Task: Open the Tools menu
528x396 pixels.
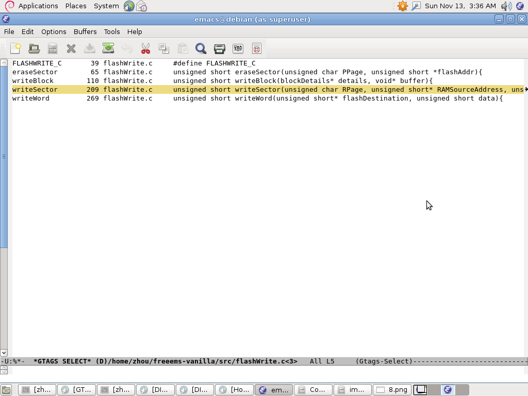Action: [111, 31]
